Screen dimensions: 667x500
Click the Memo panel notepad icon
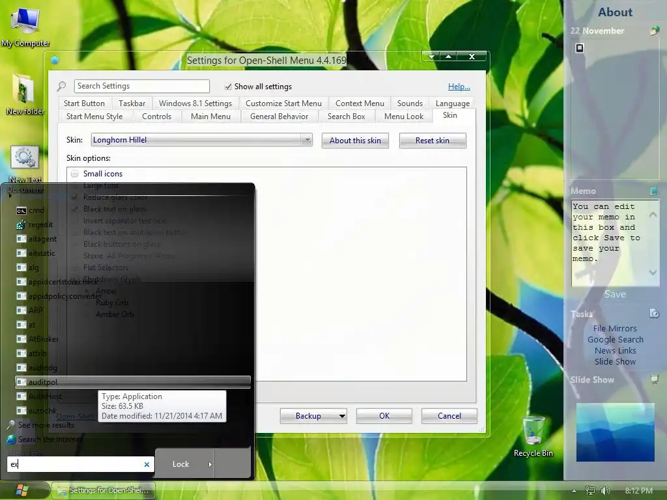tap(654, 191)
